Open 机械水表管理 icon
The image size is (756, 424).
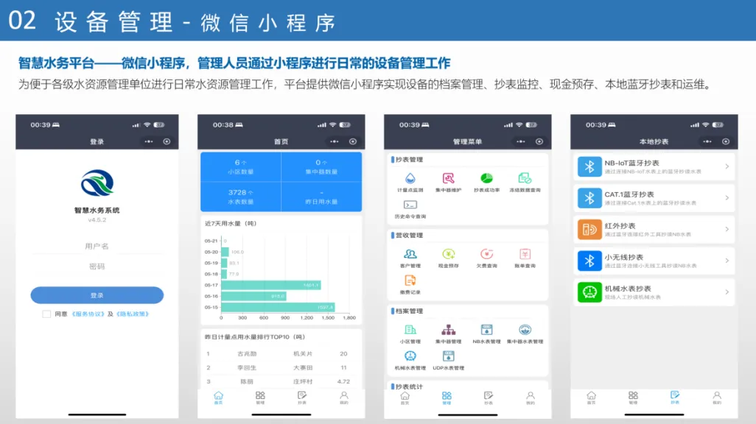[x=410, y=356]
